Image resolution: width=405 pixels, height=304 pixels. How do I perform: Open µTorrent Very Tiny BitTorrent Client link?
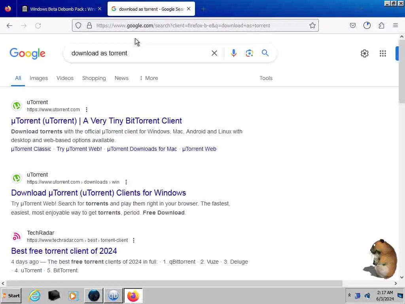(97, 121)
